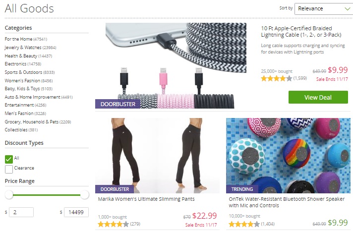The image size is (353, 235).
Task: Click the star rating under Marika Slimming Pants
Action: pos(113,224)
